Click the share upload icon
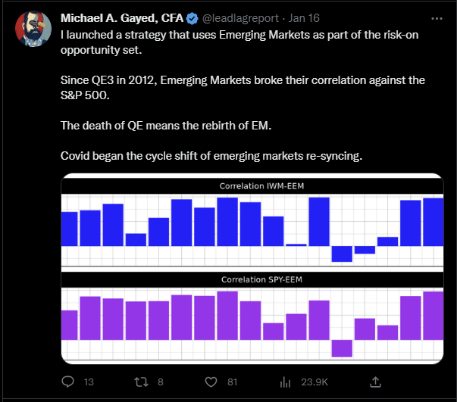Screen dimensions: 457x402 (375, 382)
